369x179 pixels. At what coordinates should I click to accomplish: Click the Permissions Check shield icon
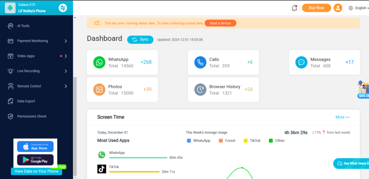click(10, 116)
